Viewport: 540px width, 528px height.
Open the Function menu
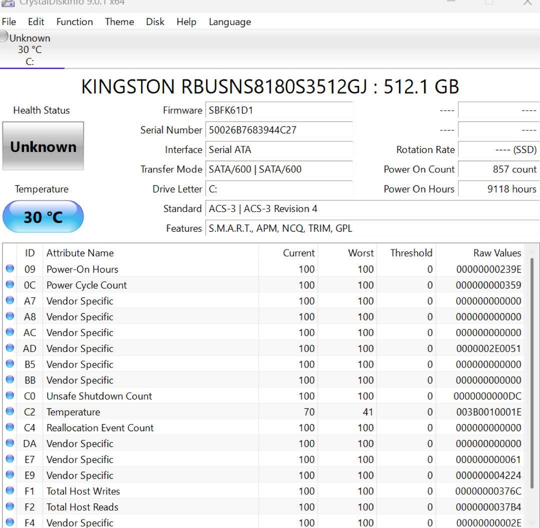(74, 22)
